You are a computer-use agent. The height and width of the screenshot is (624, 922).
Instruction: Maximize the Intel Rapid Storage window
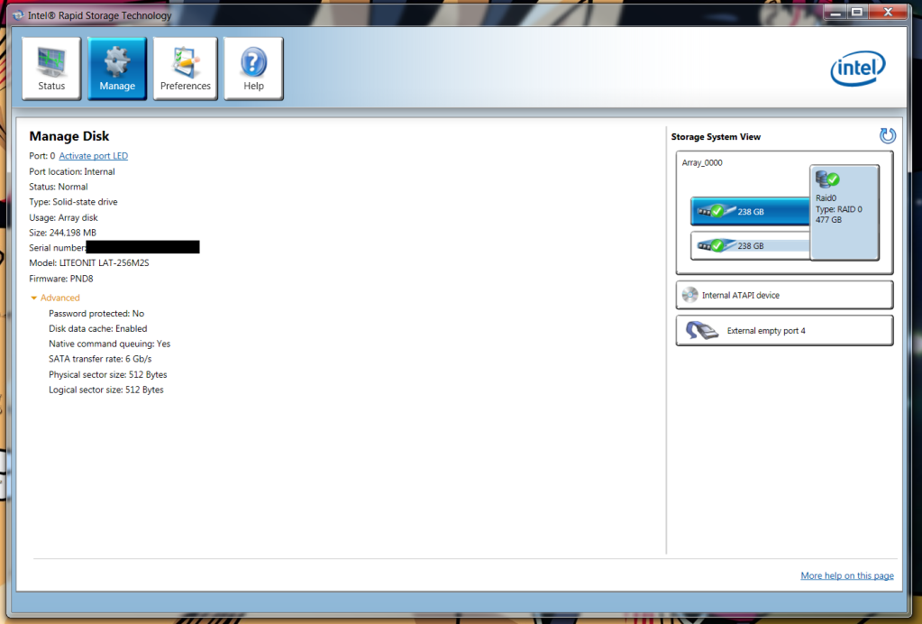857,13
